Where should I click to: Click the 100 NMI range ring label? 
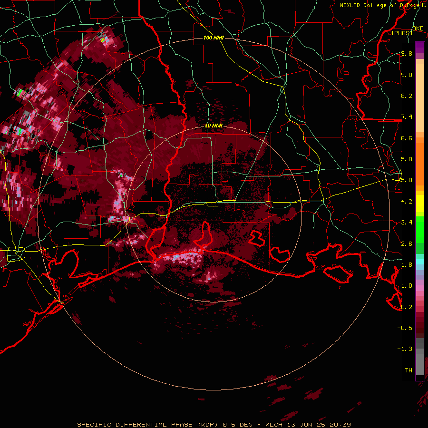coord(214,38)
